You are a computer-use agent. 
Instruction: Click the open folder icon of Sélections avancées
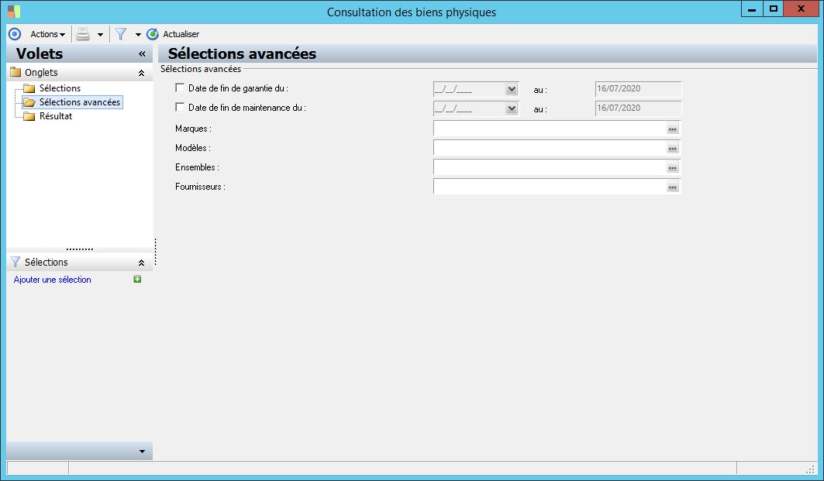point(29,102)
